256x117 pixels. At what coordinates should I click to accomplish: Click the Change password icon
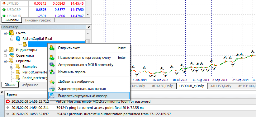52,72
